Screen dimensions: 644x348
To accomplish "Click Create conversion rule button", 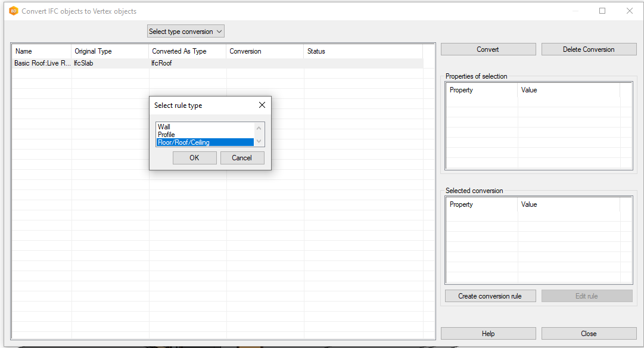I will point(490,296).
